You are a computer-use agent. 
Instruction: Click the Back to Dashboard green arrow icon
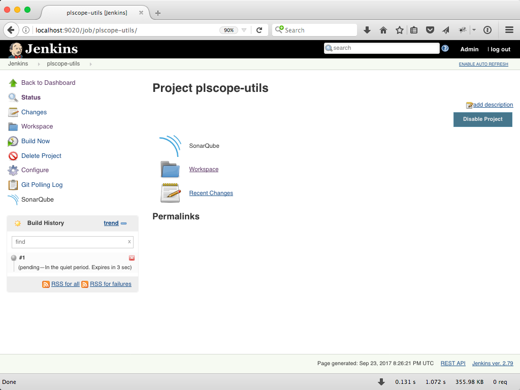click(13, 83)
